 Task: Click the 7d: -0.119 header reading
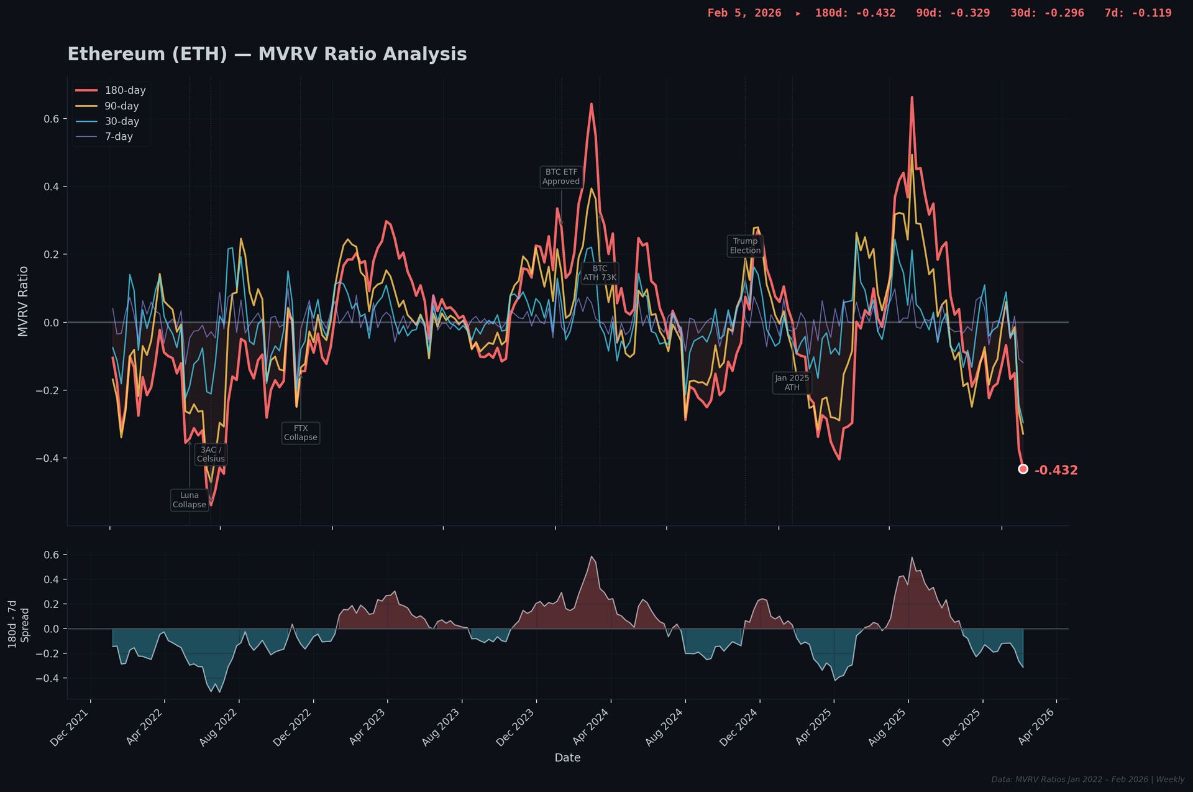tap(1138, 13)
